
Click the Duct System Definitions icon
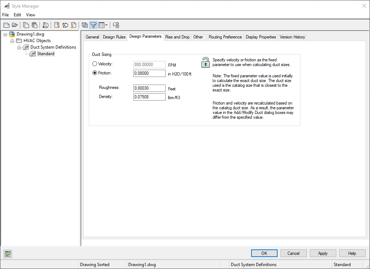tap(26, 47)
